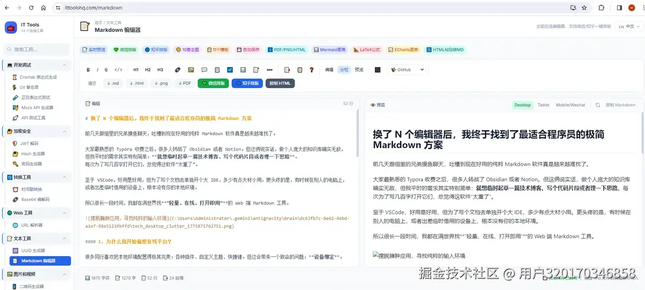Switch to 编辑 only view mode
Screen dimensions: 645x290
(x=329, y=70)
